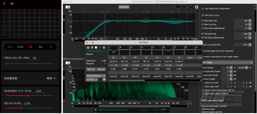This screenshot has height=114, width=257.
Task: Toggle Allow narrow filters below 200 Hz
Action: click(x=203, y=90)
